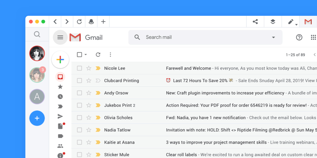
Task: Add a new account with blue plus button
Action: [37, 118]
